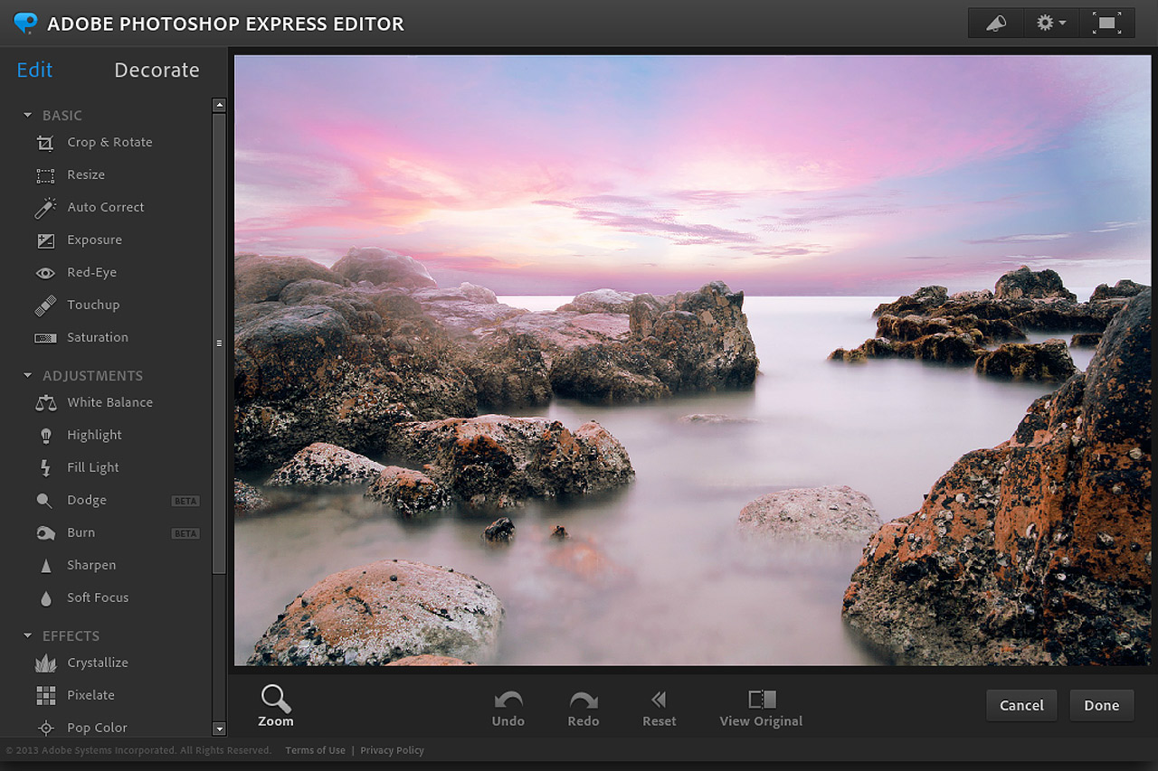Screen dimensions: 1158x771
Task: Open the settings gear dropdown
Action: [x=1050, y=23]
